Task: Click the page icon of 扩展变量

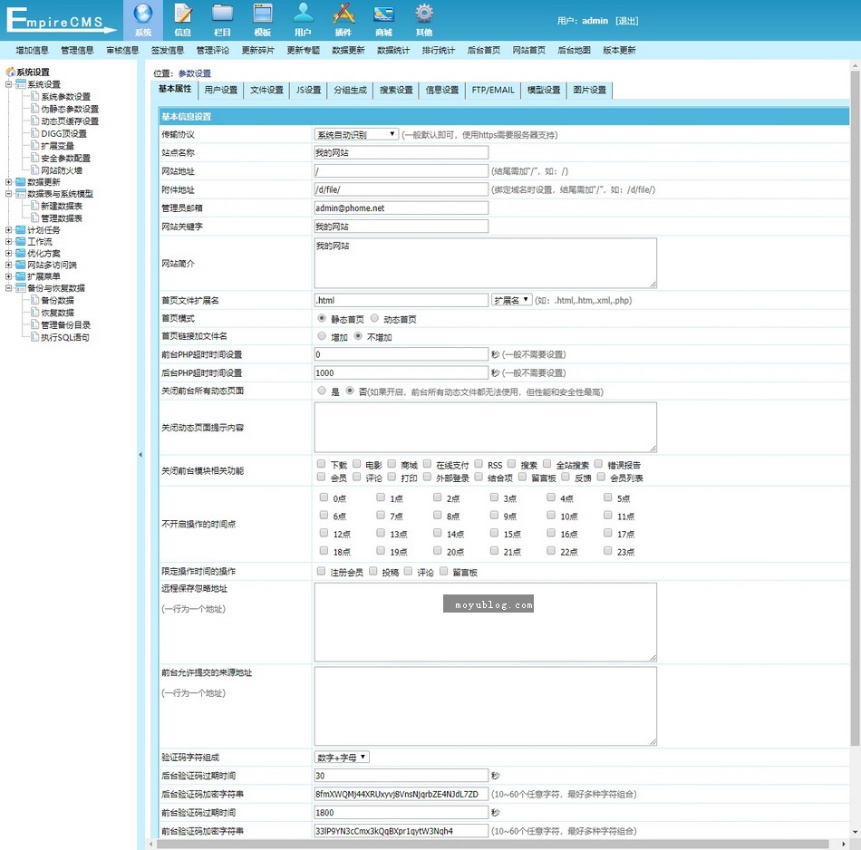Action: (x=35, y=145)
